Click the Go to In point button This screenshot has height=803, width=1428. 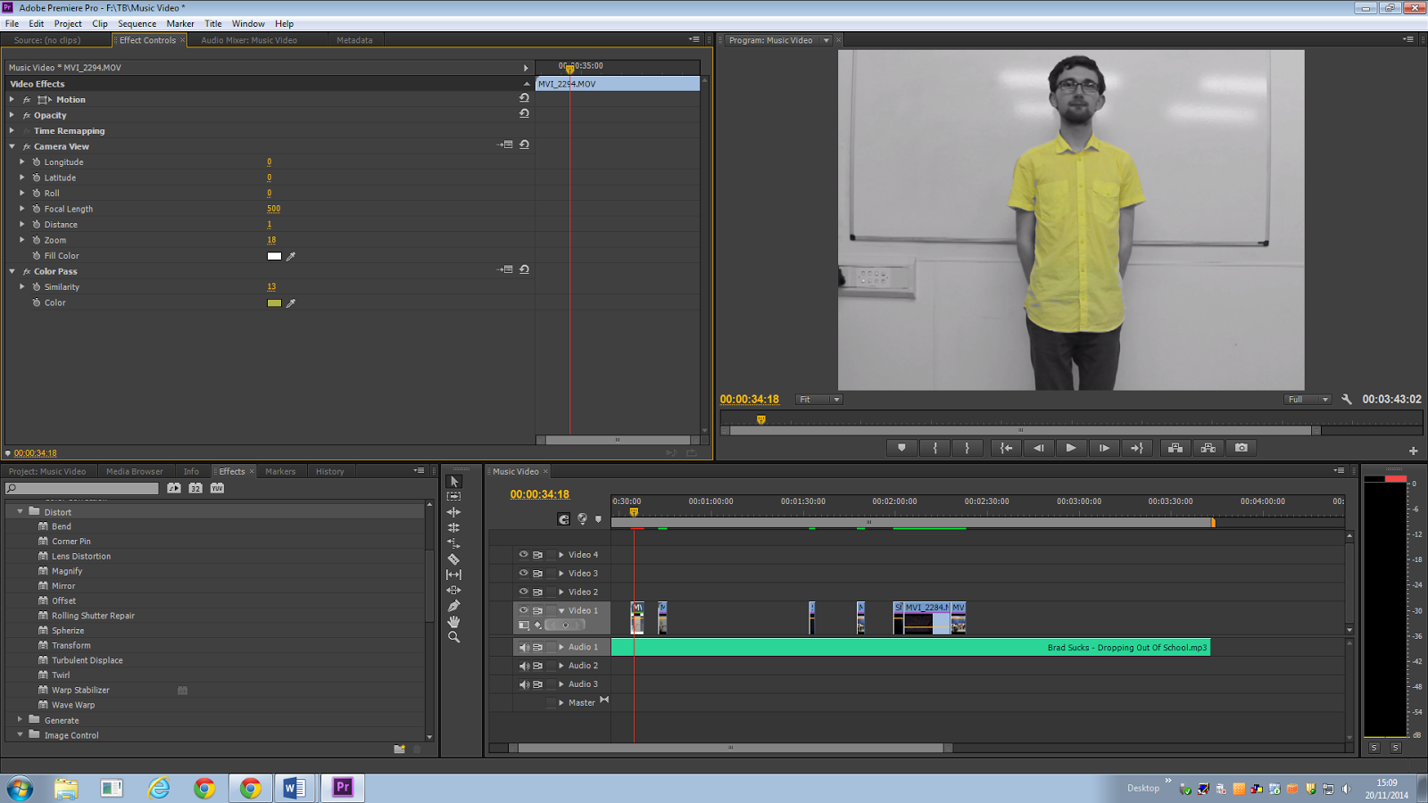coord(1006,448)
